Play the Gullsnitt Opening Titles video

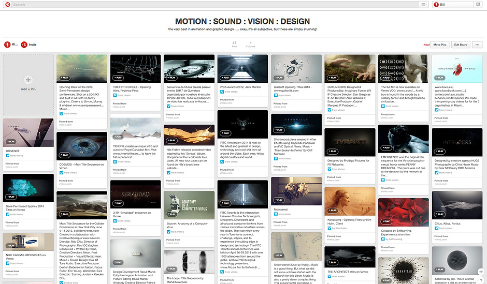[x=279, y=78]
